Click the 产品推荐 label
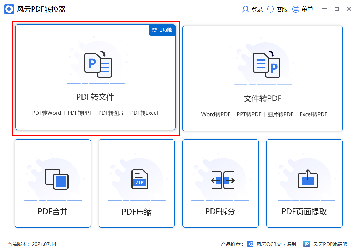Screen dimensions: 358x252 click(x=232, y=244)
